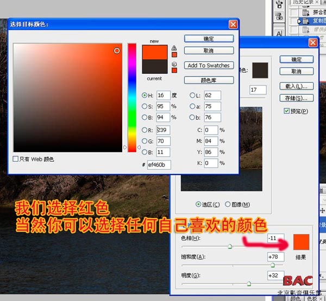326x301 pixels.
Task: Select the Lab 'a' radio button
Action: tap(192, 106)
